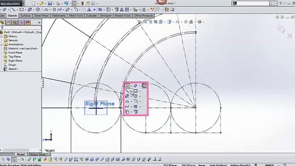Switch to the Mold Tools tab

[x=76, y=16]
